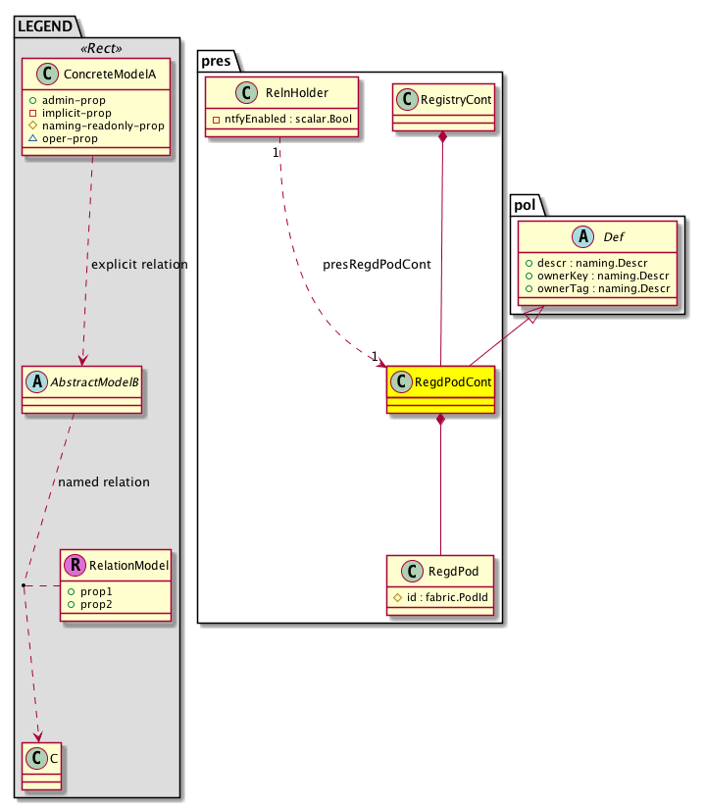
Task: Click the pres package tab
Action: (216, 62)
